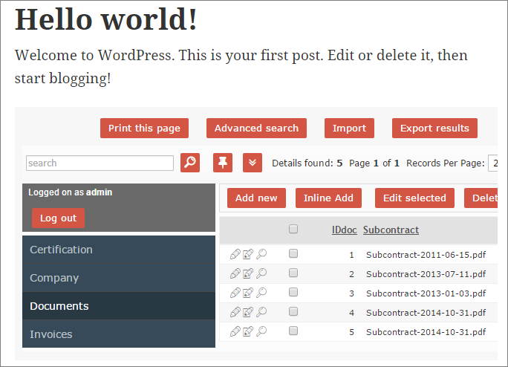508x367 pixels.
Task: Click the 'Details found: 5' text
Action: point(307,163)
